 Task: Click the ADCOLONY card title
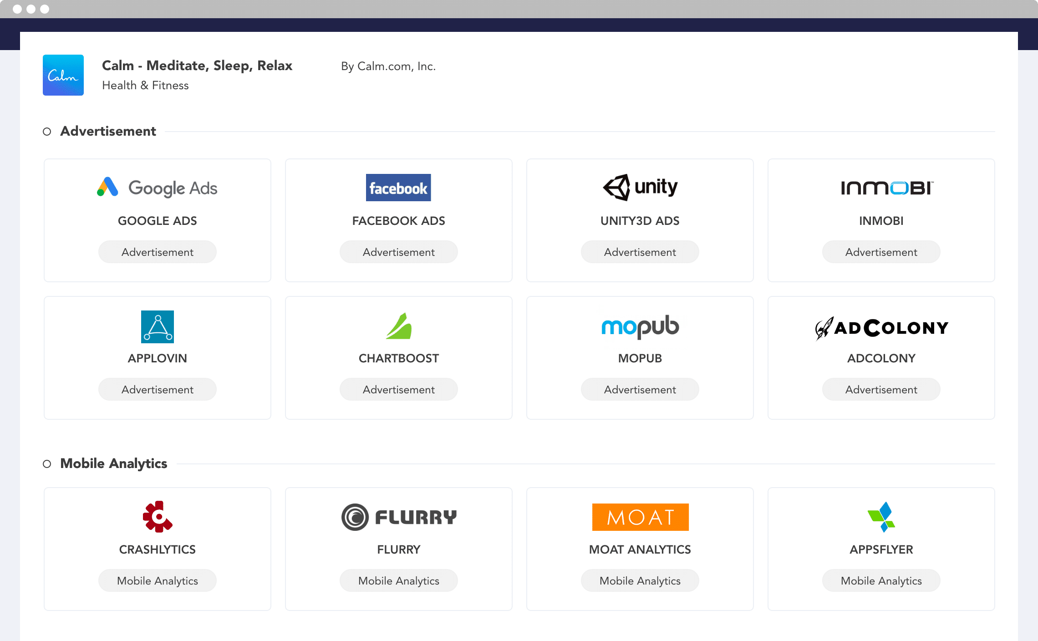[x=881, y=358]
